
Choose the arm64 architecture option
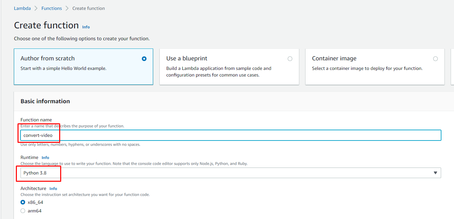(23, 211)
